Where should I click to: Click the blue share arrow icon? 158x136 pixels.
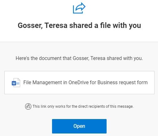[79, 8]
